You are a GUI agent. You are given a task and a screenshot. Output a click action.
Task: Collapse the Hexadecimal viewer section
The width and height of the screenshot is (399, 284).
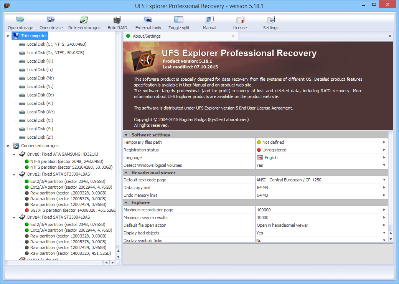126,173
